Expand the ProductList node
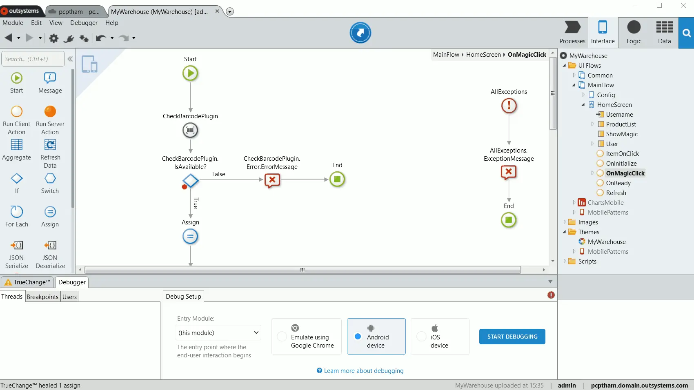The image size is (694, 390). pos(593,124)
